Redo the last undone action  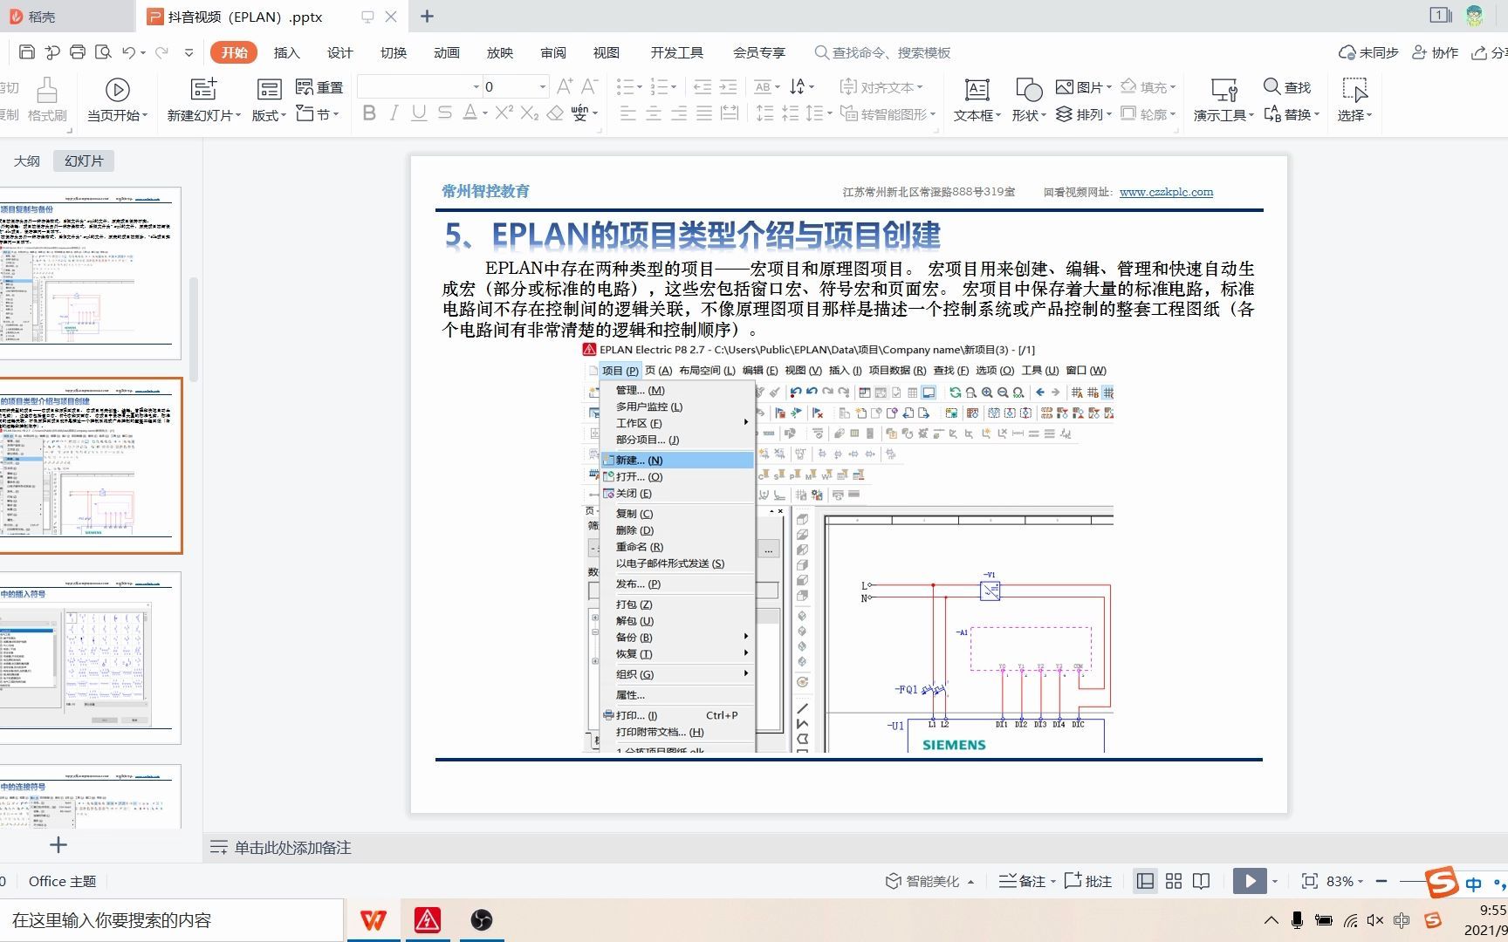[x=161, y=52]
